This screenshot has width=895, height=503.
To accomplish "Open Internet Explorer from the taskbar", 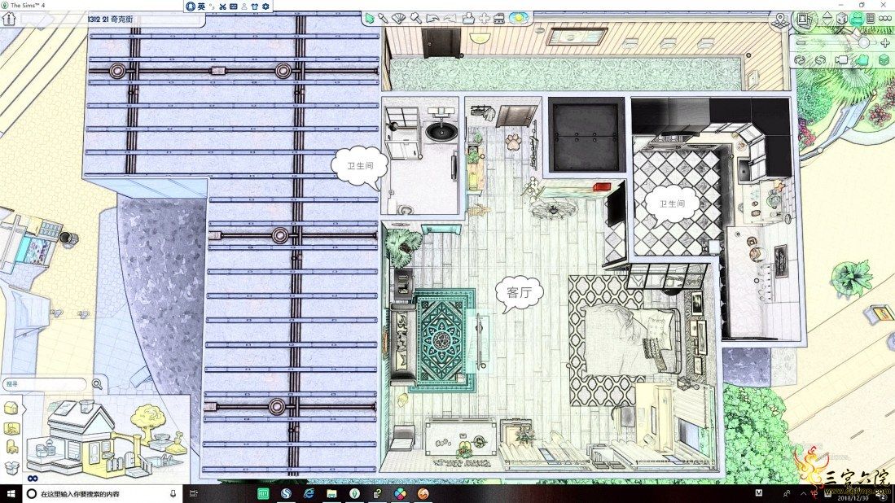I will [x=309, y=494].
